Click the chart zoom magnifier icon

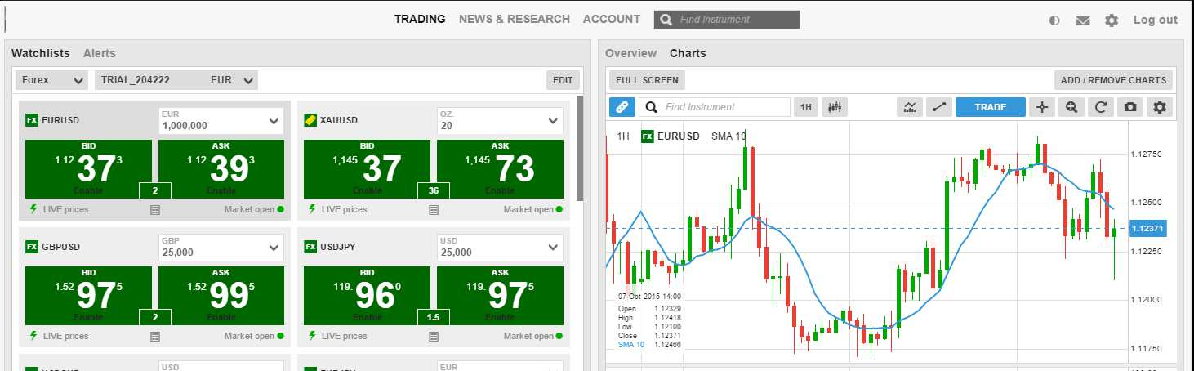1071,107
